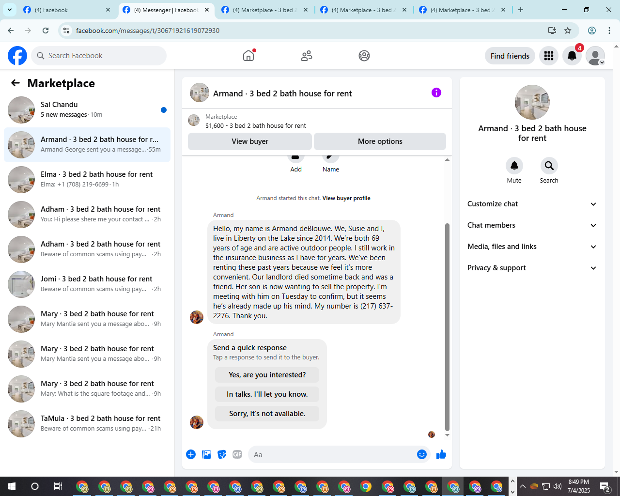Image resolution: width=620 pixels, height=496 pixels.
Task: Click the Search magnifier in chat details
Action: pos(549,166)
